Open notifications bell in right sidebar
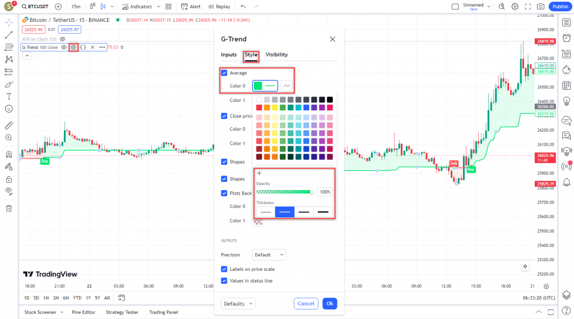Image resolution: width=574 pixels, height=319 pixels. 566,182
